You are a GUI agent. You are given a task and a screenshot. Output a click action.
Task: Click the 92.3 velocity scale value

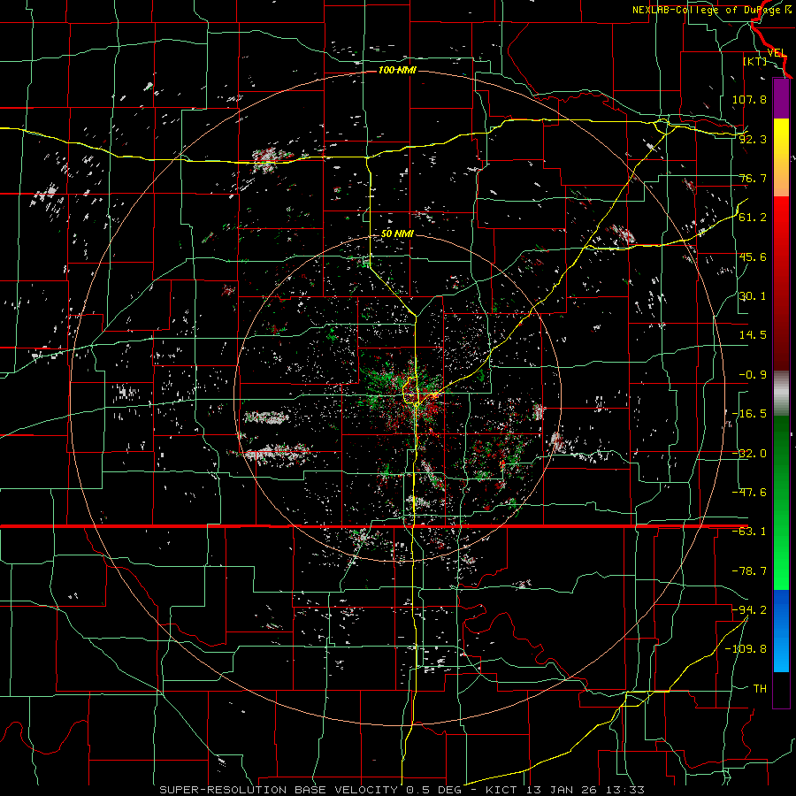pyautogui.click(x=753, y=139)
